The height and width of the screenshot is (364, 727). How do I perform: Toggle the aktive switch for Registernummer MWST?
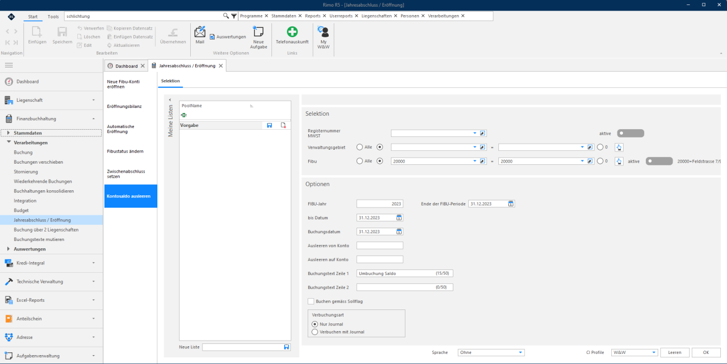(x=631, y=133)
